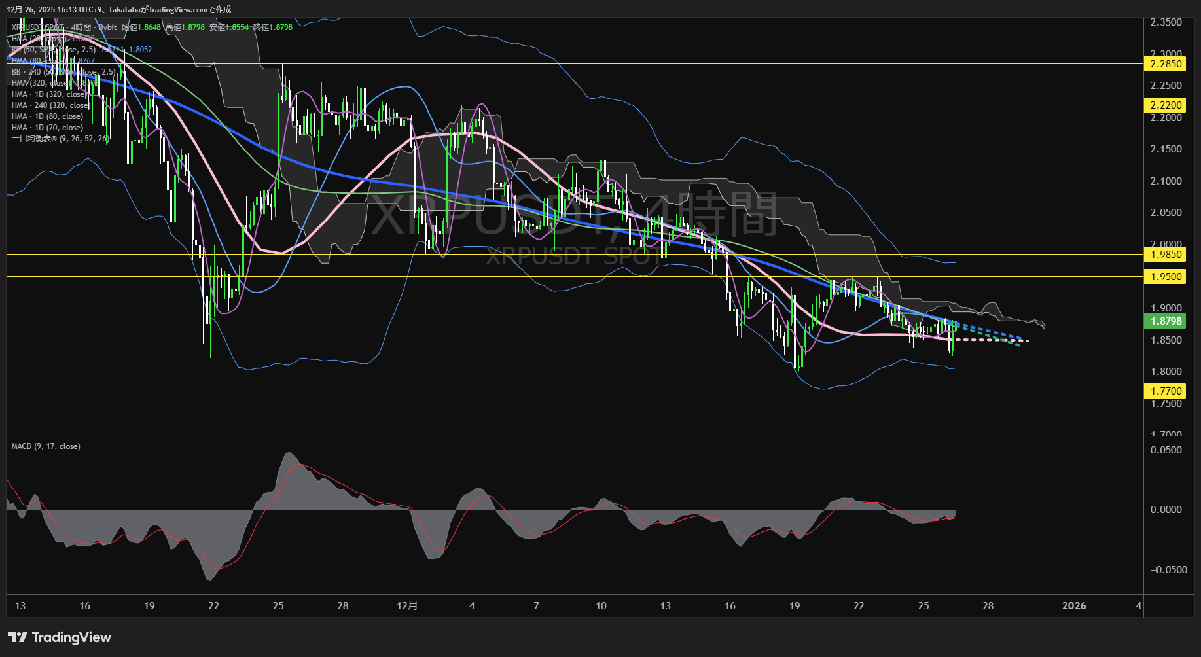Image resolution: width=1201 pixels, height=657 pixels.
Task: Click the chart creation timestamp header text
Action: (118, 9)
